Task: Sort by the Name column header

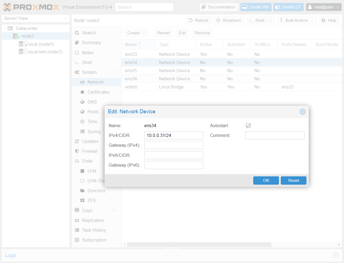Action: [x=138, y=44]
